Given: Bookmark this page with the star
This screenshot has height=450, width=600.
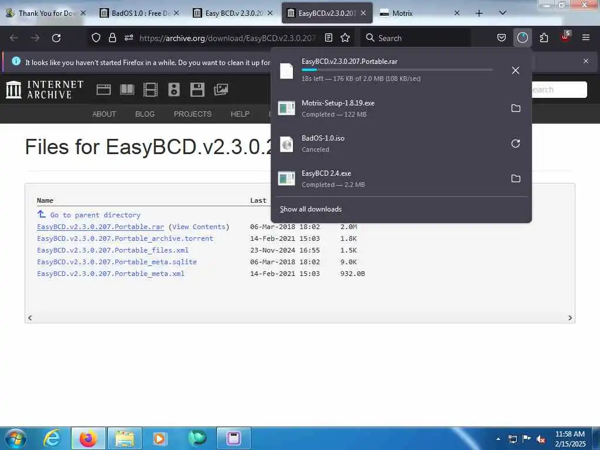Looking at the screenshot, I should [345, 37].
